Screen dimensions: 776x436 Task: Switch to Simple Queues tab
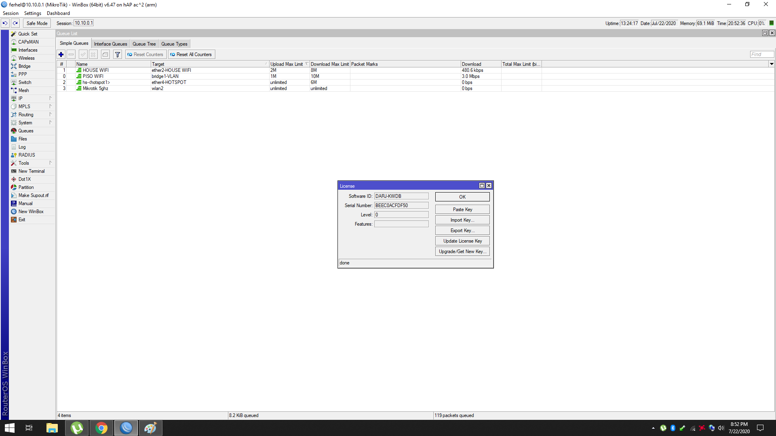pos(74,44)
